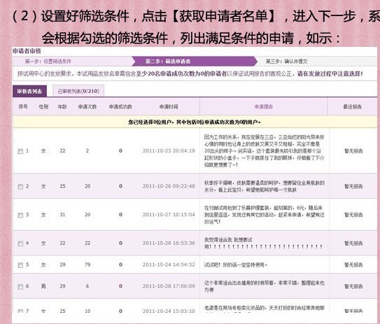Check the checkbox for applicant row 2
Viewport: 380px width, 324px height.
[20, 187]
